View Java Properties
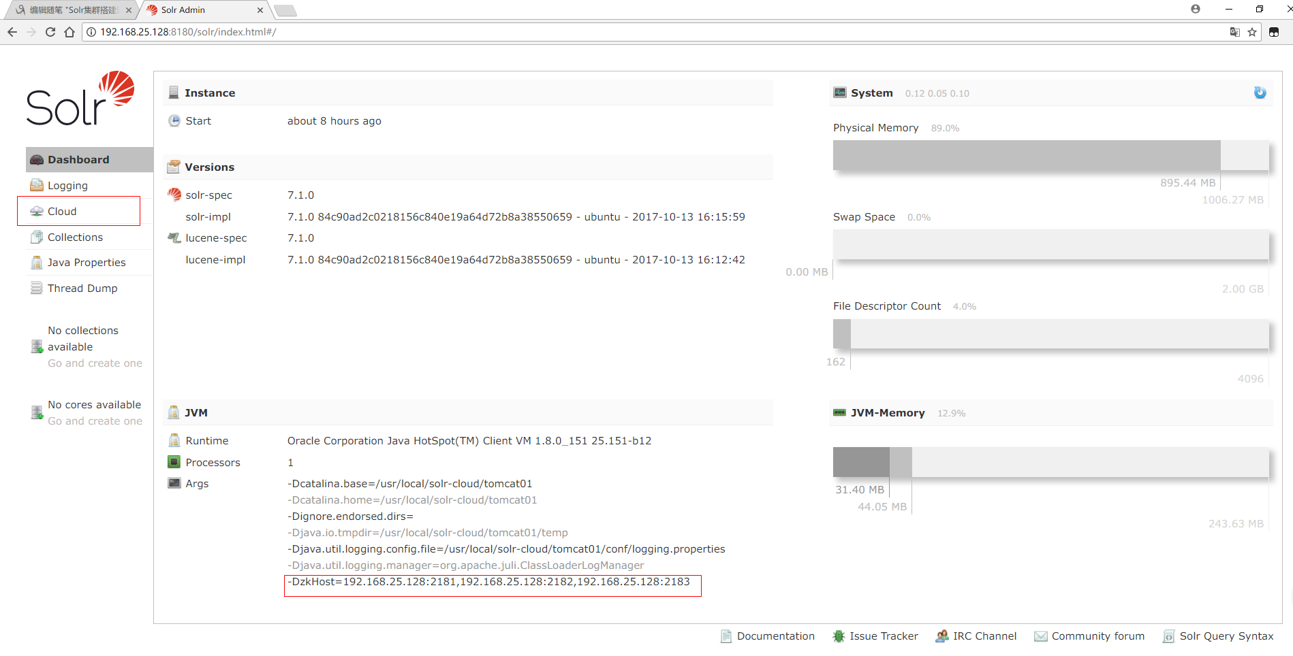The height and width of the screenshot is (656, 1293). click(86, 262)
